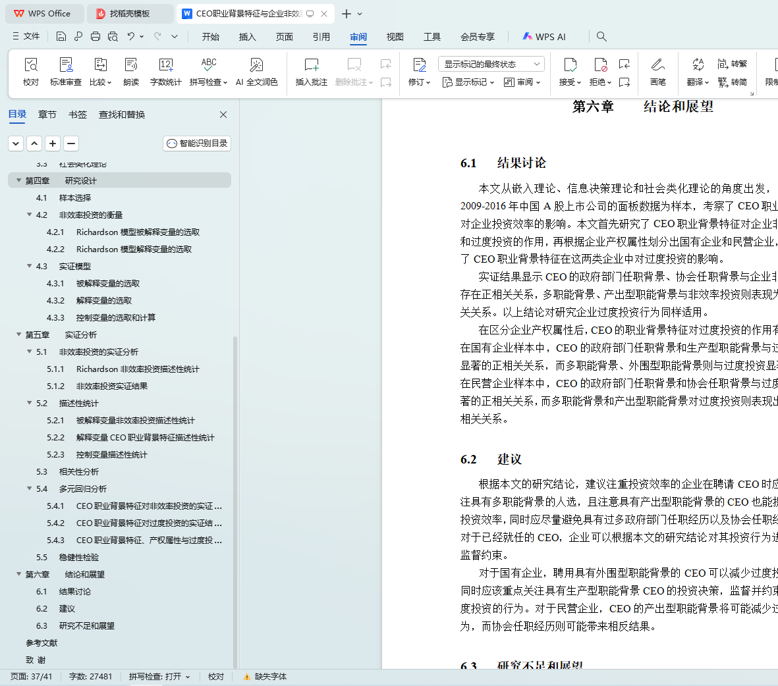
Task: Click 页面: 37/41 page indicator
Action: (x=31, y=677)
